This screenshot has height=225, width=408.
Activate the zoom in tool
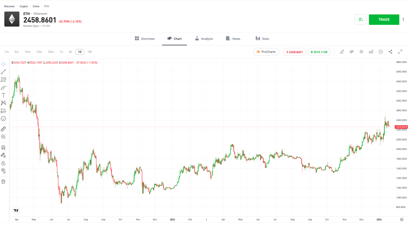3,137
